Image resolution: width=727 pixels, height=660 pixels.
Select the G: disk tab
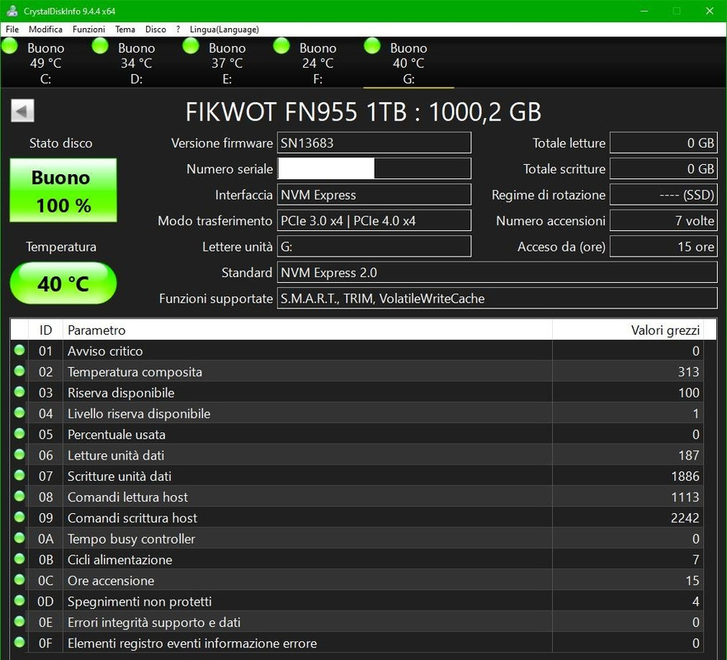408,63
